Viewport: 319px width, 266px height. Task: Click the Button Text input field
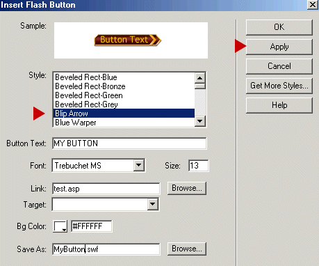coord(129,143)
